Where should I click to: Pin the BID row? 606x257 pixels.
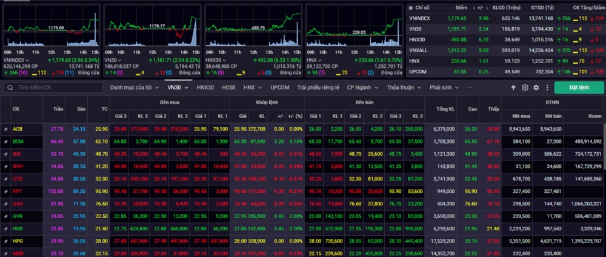point(5,154)
